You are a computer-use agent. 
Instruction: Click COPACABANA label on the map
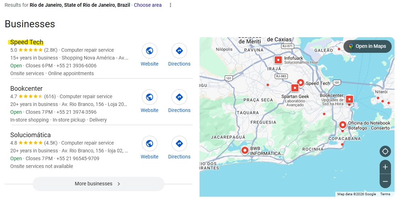click(345, 139)
